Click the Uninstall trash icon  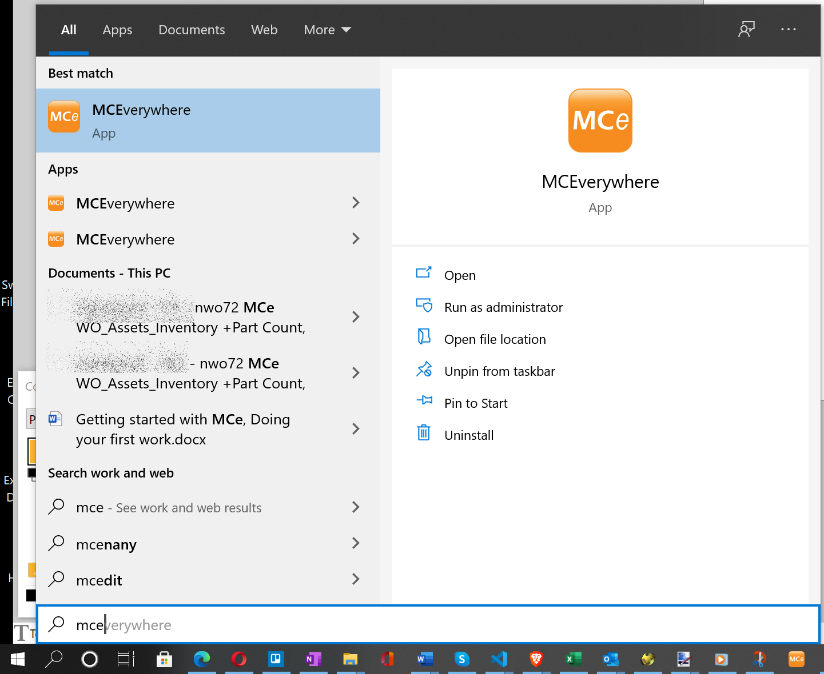(424, 433)
